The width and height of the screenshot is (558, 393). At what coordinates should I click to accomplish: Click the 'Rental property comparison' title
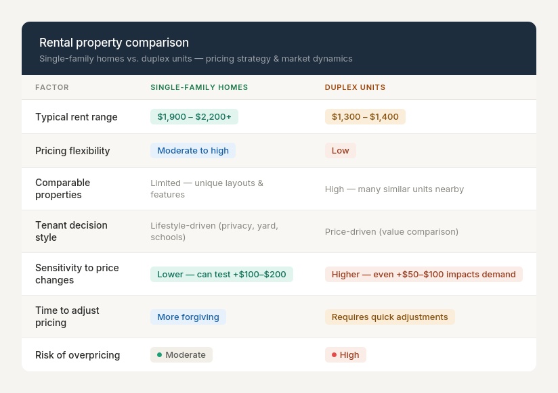114,43
